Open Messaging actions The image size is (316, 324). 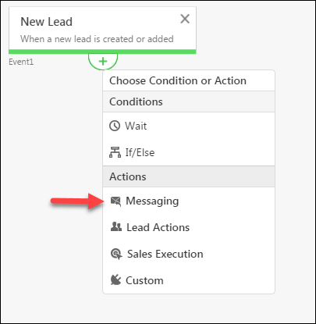click(x=189, y=201)
